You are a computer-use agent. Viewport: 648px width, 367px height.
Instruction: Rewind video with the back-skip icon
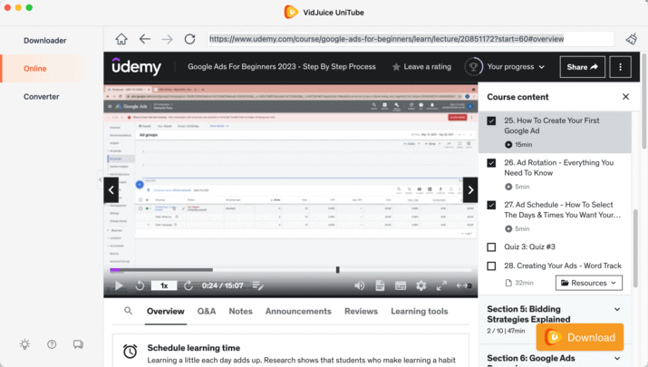point(140,285)
